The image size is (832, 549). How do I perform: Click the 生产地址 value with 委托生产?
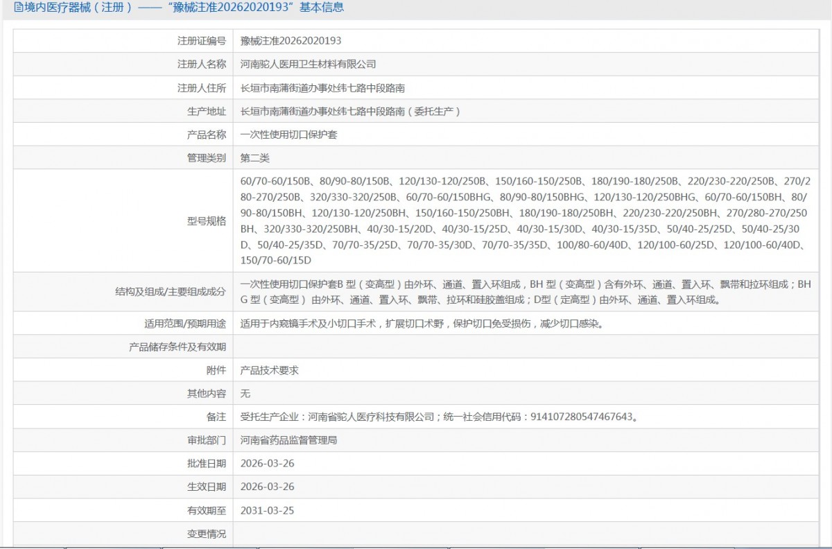(x=350, y=111)
